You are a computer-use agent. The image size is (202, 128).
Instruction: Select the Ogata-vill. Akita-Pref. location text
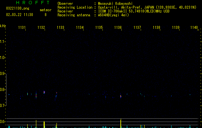(x=147, y=7)
